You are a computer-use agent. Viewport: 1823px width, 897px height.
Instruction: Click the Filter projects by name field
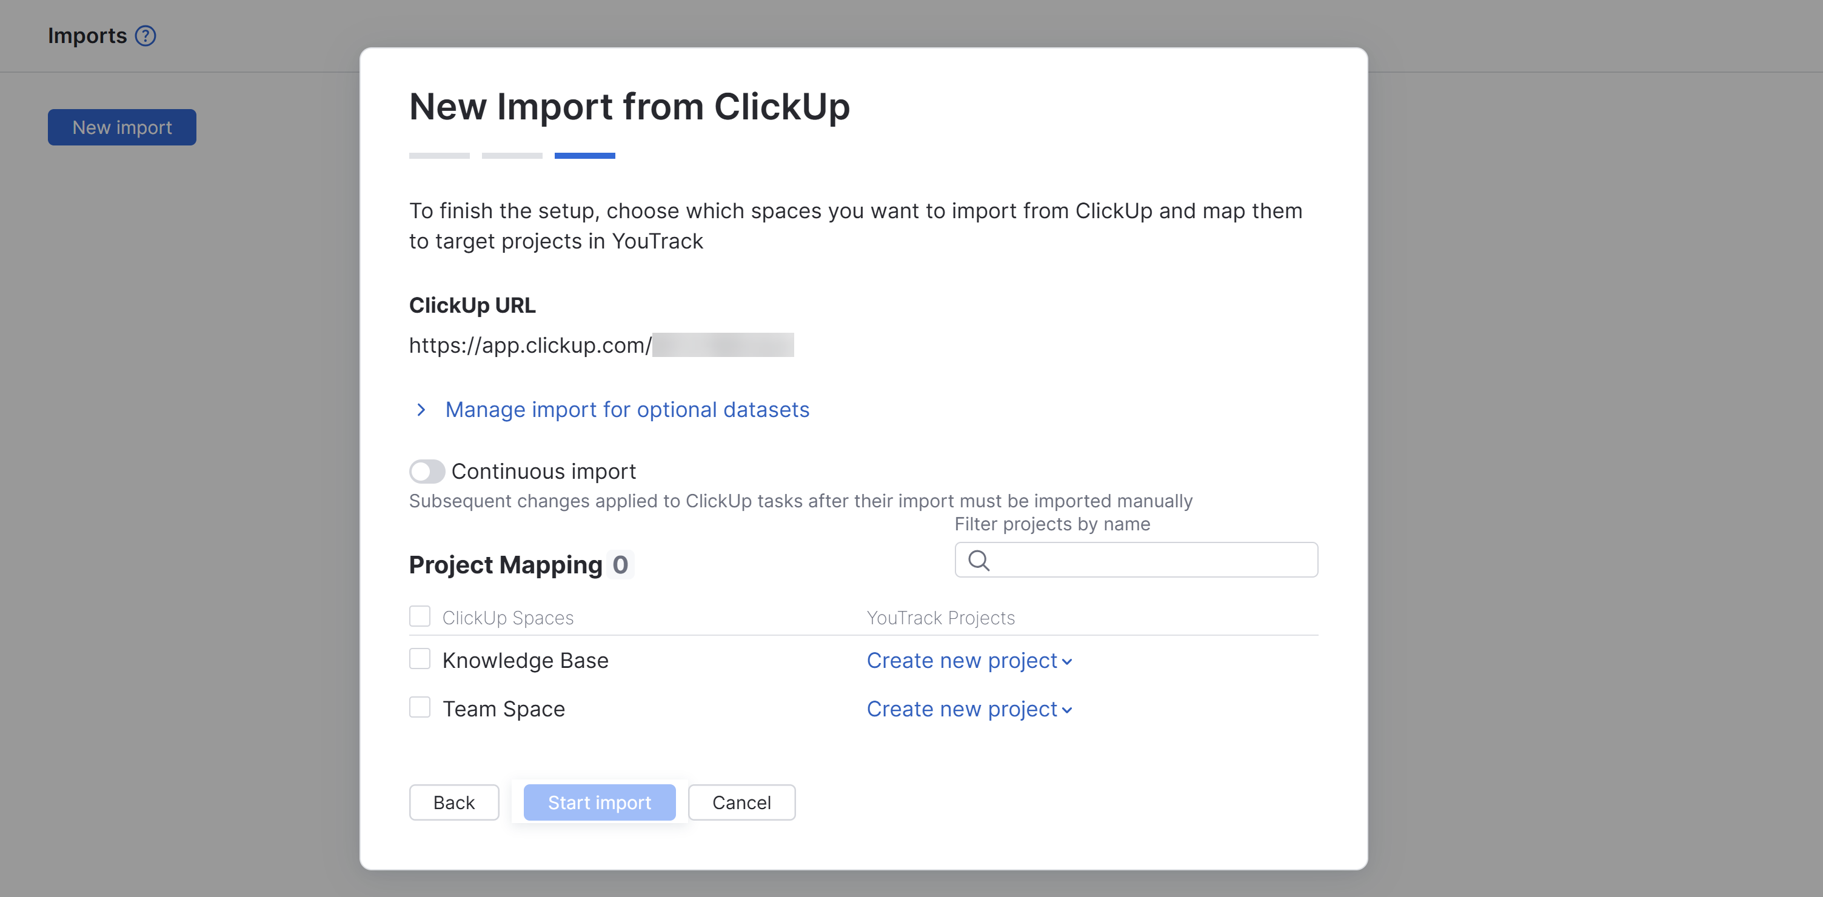(1136, 560)
